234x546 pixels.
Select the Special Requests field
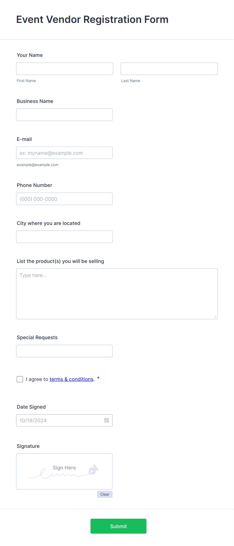pyautogui.click(x=64, y=351)
